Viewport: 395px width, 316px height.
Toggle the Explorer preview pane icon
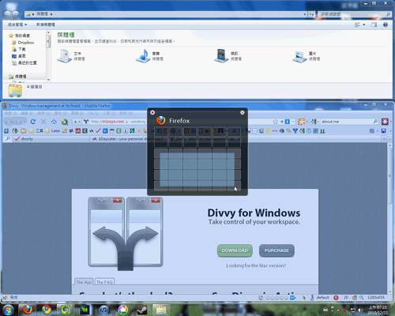pos(374,24)
